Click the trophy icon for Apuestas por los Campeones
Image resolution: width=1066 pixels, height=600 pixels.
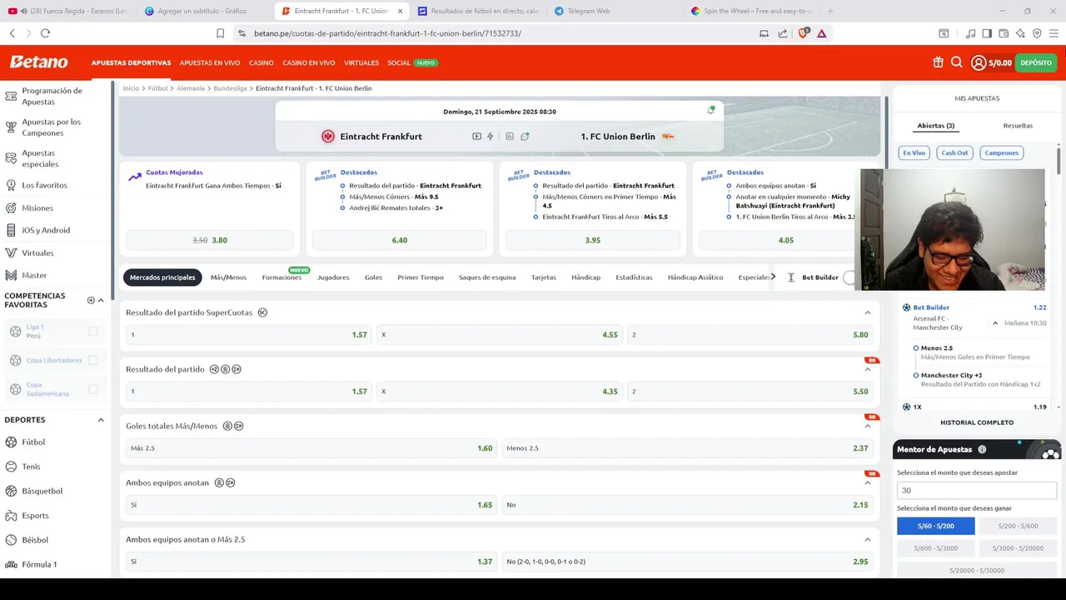tap(11, 127)
